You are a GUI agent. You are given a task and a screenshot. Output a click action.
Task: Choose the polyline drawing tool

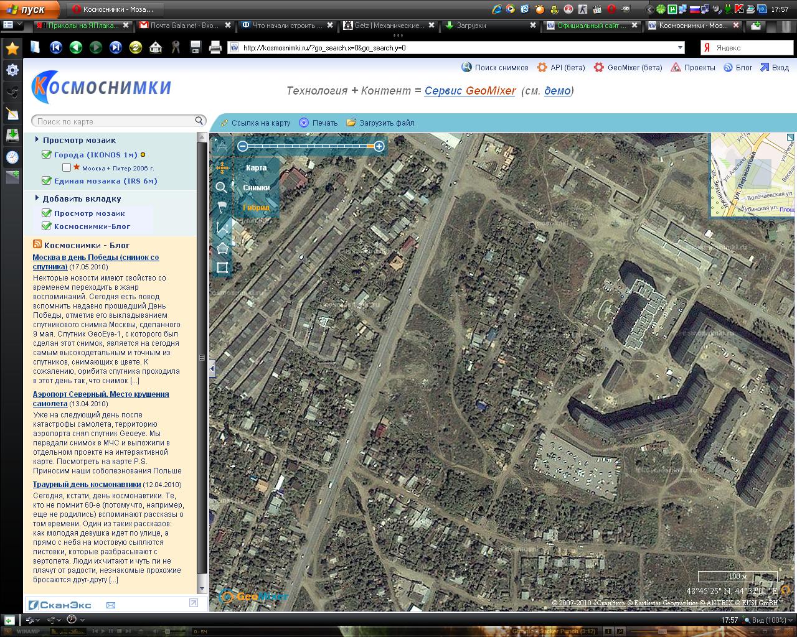222,228
